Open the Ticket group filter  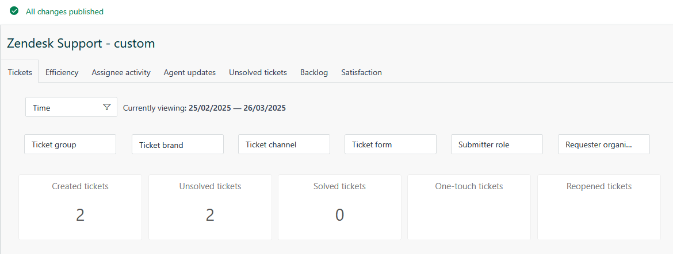click(70, 144)
